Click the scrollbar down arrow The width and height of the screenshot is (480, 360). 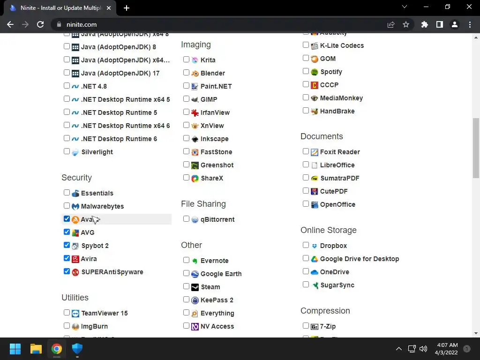[x=476, y=333]
